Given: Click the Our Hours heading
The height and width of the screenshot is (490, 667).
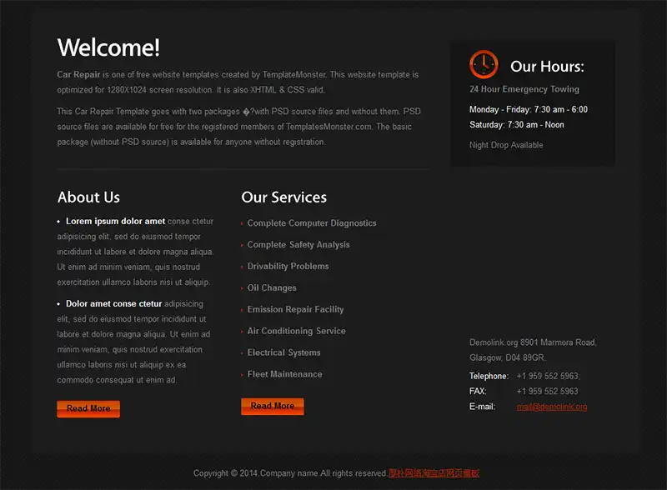Looking at the screenshot, I should [x=547, y=67].
